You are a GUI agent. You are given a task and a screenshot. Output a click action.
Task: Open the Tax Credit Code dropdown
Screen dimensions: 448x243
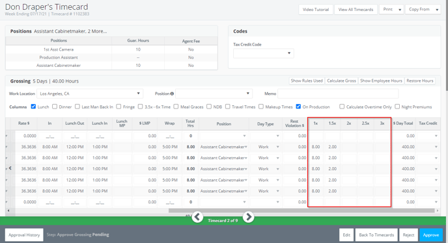tap(264, 53)
